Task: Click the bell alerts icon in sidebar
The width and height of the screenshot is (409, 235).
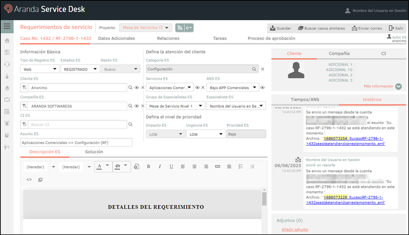Action: point(7,123)
